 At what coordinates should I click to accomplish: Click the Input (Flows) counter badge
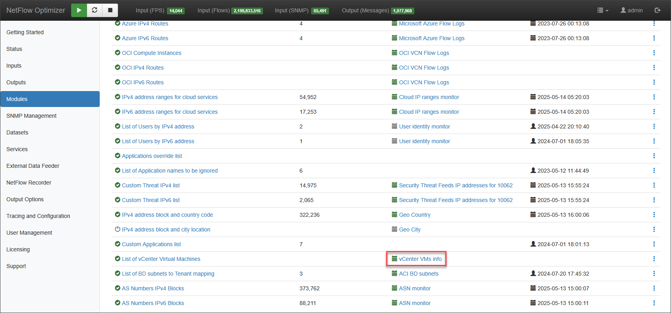[x=247, y=11]
